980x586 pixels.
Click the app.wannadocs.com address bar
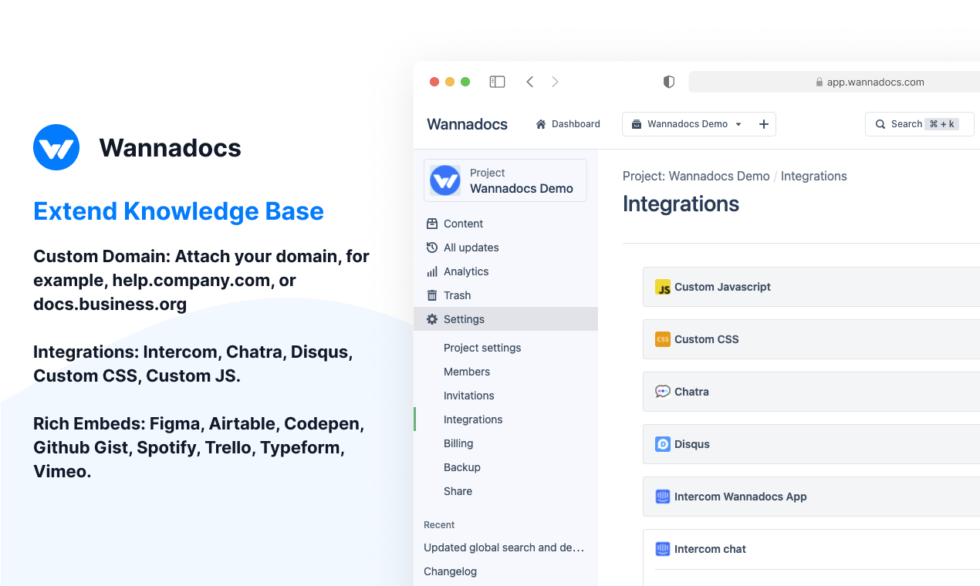click(x=834, y=83)
